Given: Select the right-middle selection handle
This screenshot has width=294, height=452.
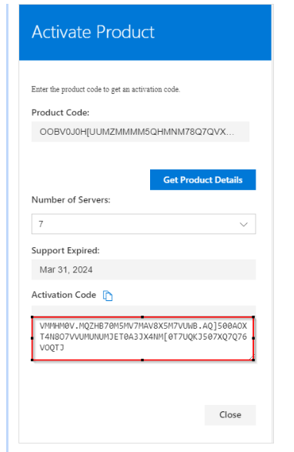Looking at the screenshot, I should click(253, 338).
